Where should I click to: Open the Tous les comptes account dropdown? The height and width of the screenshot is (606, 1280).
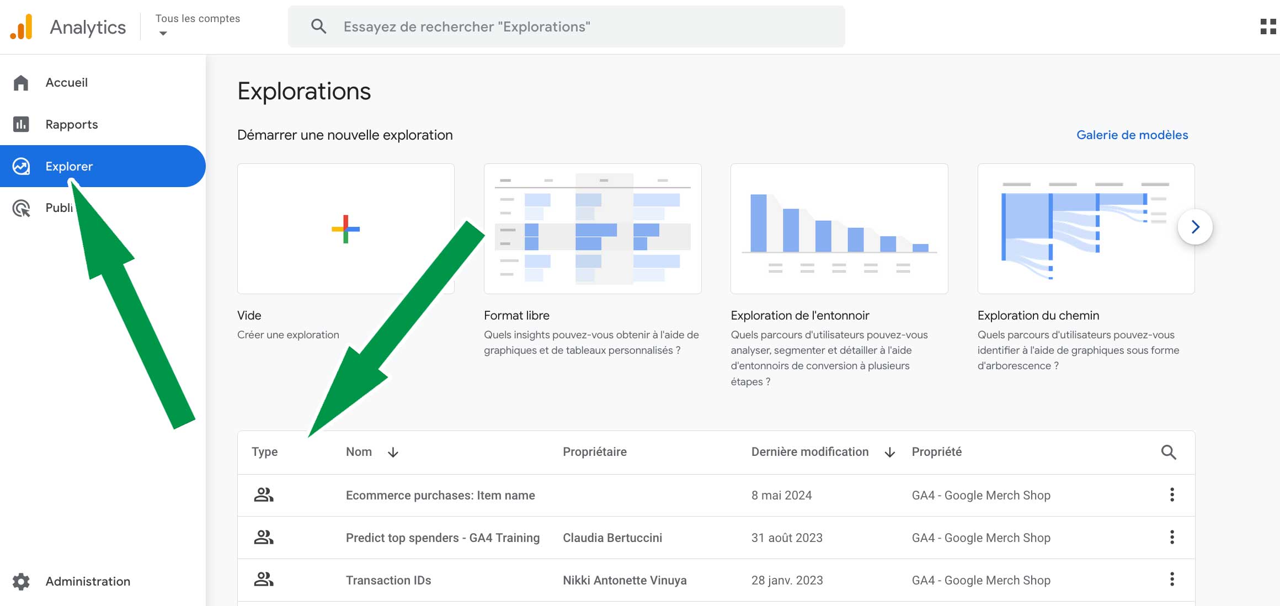tap(198, 25)
